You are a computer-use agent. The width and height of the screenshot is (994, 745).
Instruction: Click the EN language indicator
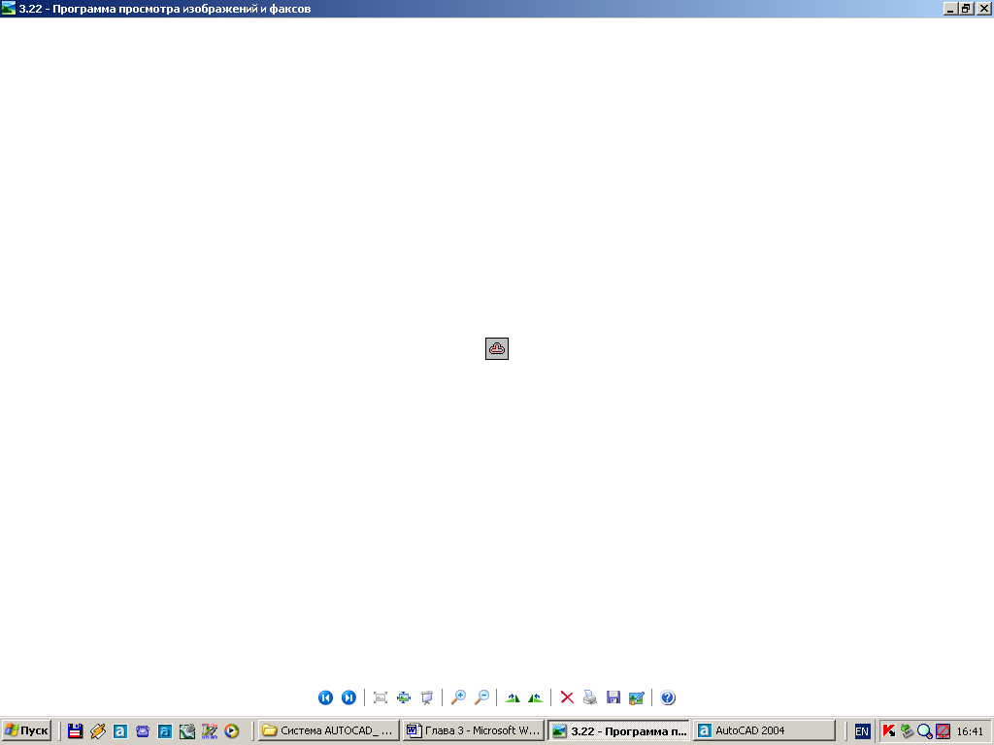pos(862,731)
